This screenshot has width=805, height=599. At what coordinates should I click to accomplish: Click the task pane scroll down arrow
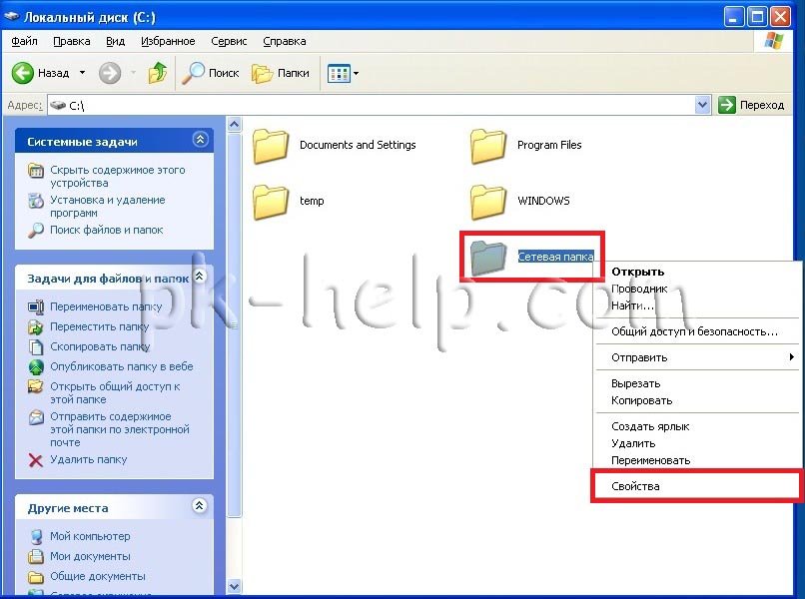point(234,586)
